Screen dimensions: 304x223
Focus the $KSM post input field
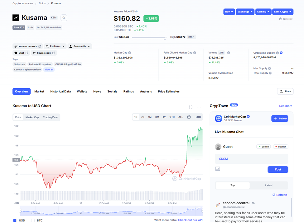click(251, 159)
